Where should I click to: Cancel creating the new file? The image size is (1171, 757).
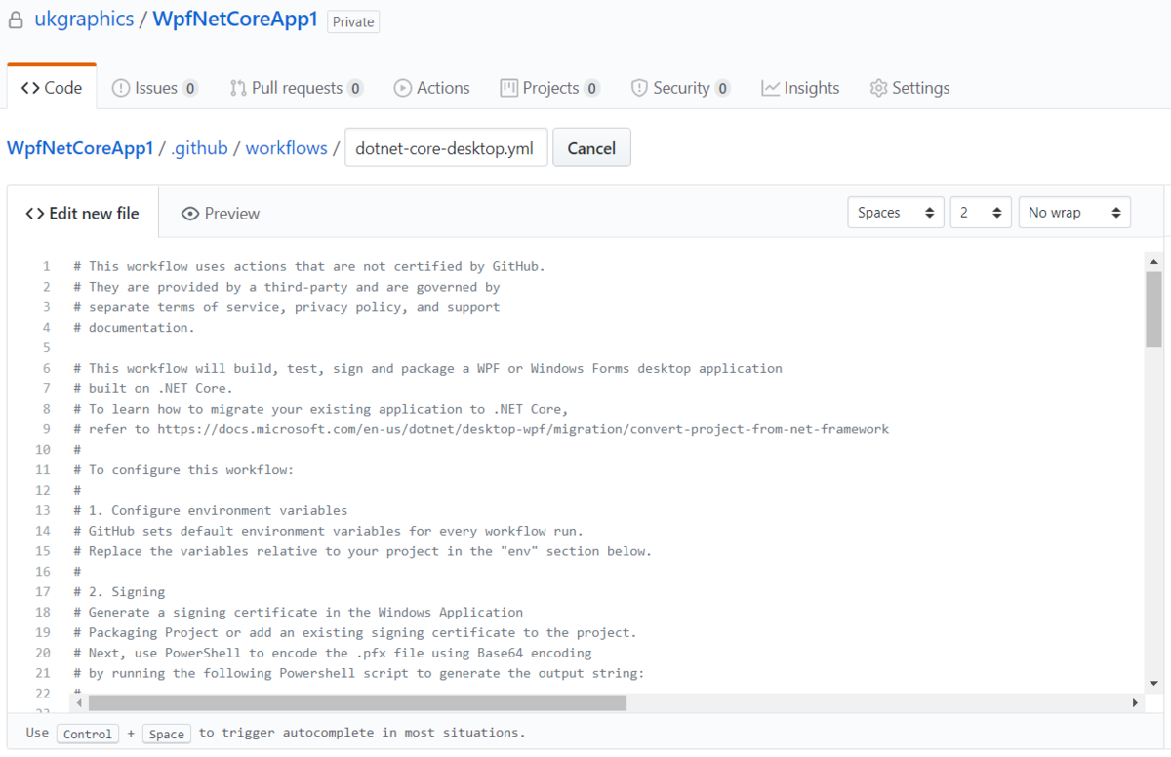pos(591,148)
